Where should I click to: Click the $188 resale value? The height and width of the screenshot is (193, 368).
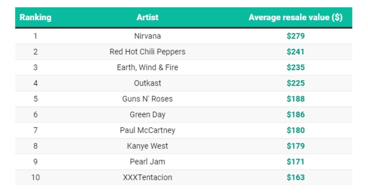(296, 99)
